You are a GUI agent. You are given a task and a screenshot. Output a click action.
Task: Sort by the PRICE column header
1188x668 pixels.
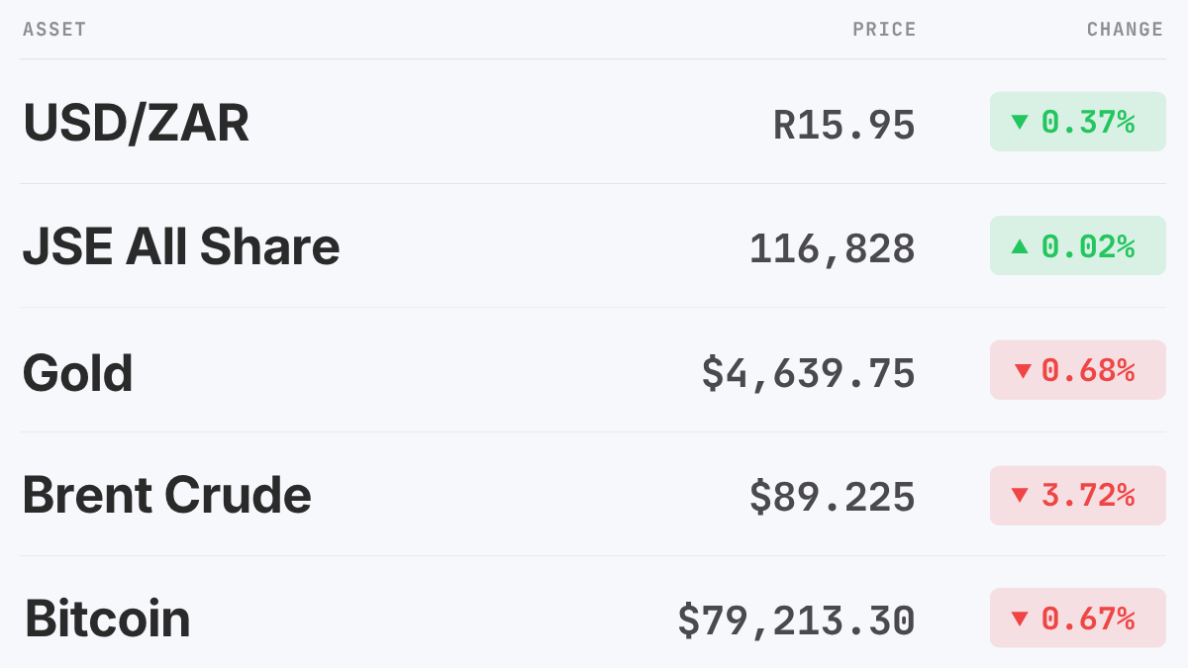(884, 30)
